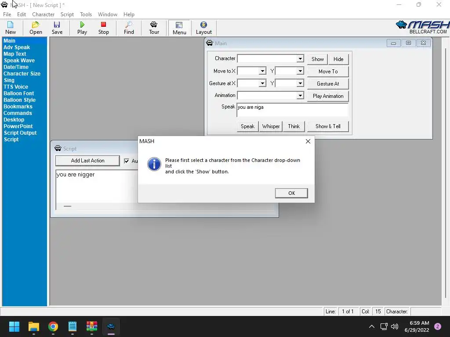This screenshot has width=450, height=337.
Task: Click the Whisper button
Action: pos(271,126)
